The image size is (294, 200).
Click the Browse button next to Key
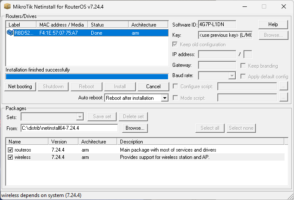(x=273, y=35)
